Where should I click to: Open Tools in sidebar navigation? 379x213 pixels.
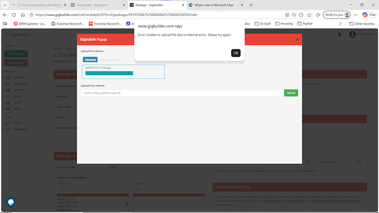17,103
